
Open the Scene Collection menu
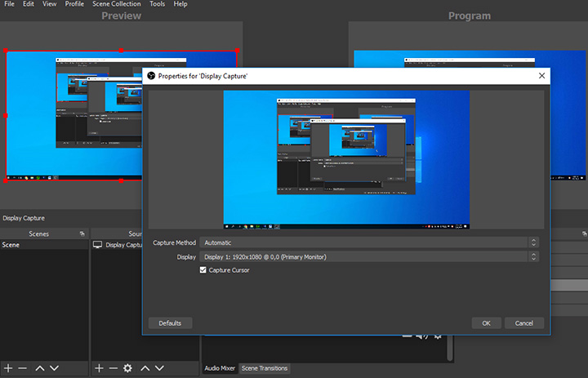[x=115, y=4]
